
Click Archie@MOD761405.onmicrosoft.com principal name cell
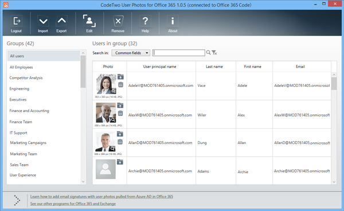tap(161, 171)
